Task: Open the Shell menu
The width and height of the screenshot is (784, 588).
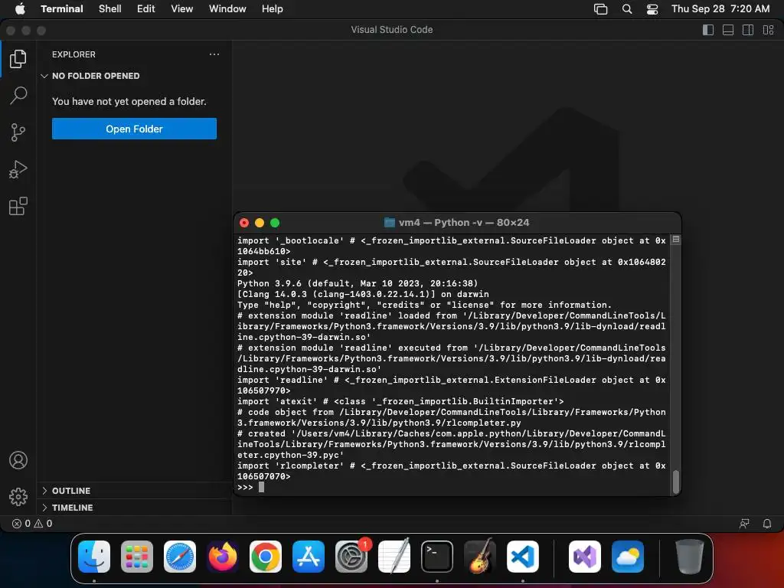Action: coord(110,8)
